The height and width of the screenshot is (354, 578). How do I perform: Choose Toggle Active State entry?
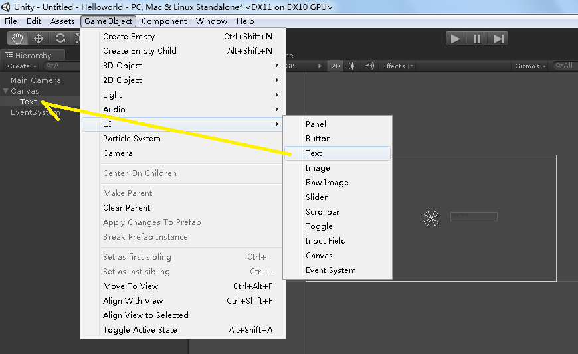click(183, 329)
